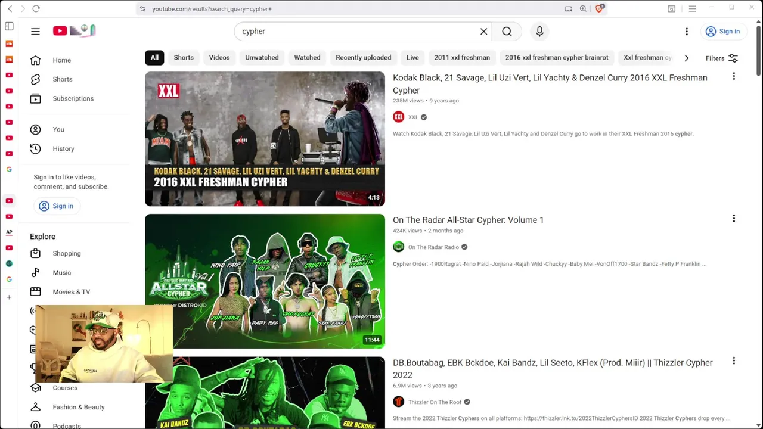
Task: Show more filter chips with right arrow
Action: [x=686, y=58]
